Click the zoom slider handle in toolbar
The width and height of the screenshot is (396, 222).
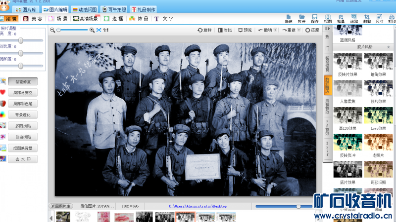(x=58, y=30)
